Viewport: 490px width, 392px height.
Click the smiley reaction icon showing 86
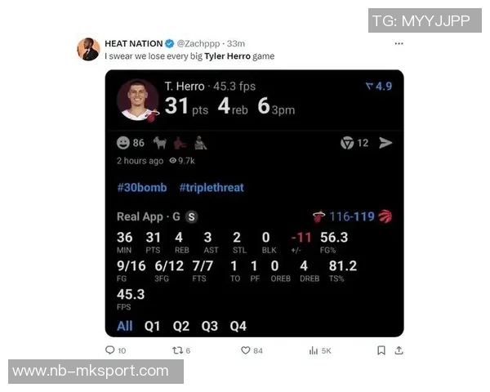(123, 143)
